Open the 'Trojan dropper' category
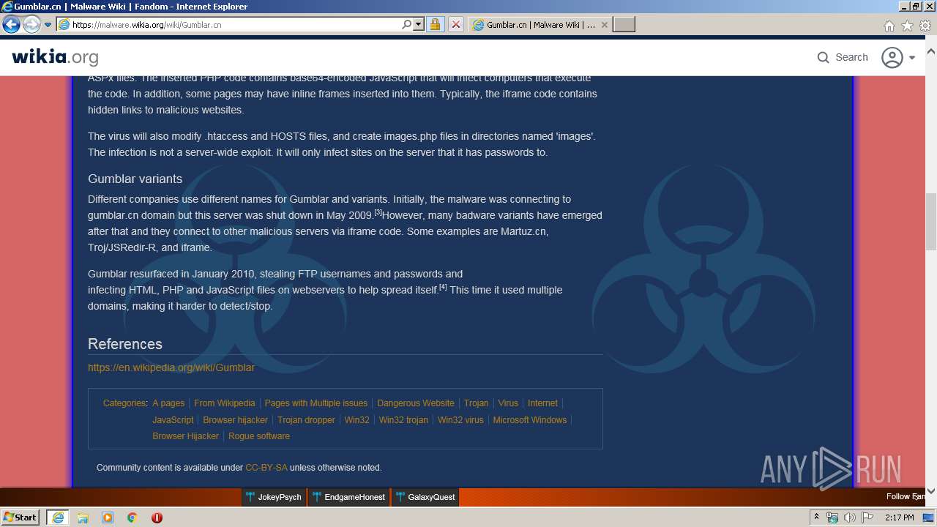This screenshot has width=937, height=527. pos(306,420)
